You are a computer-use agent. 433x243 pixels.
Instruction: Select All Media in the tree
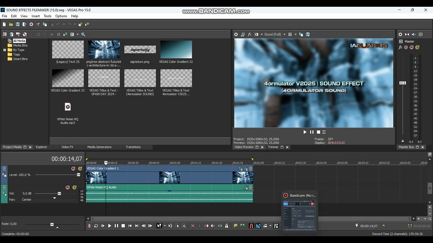(x=19, y=41)
